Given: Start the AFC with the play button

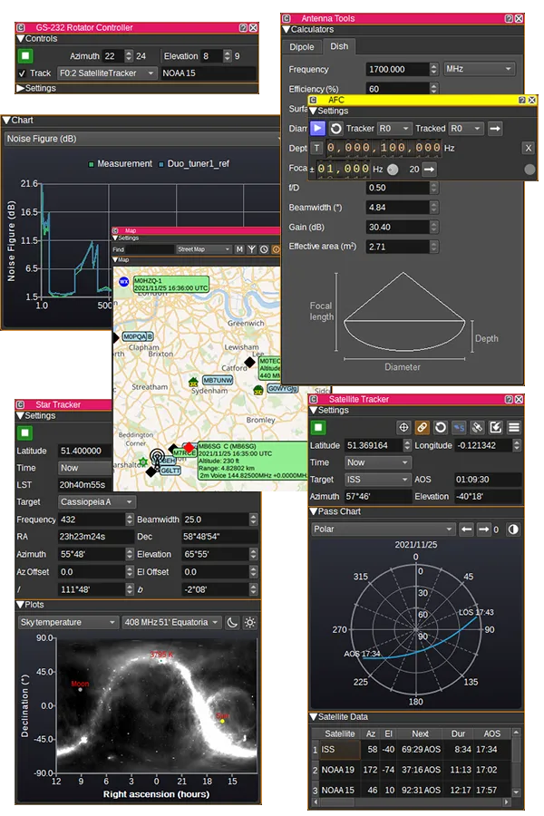Looking at the screenshot, I should [317, 128].
